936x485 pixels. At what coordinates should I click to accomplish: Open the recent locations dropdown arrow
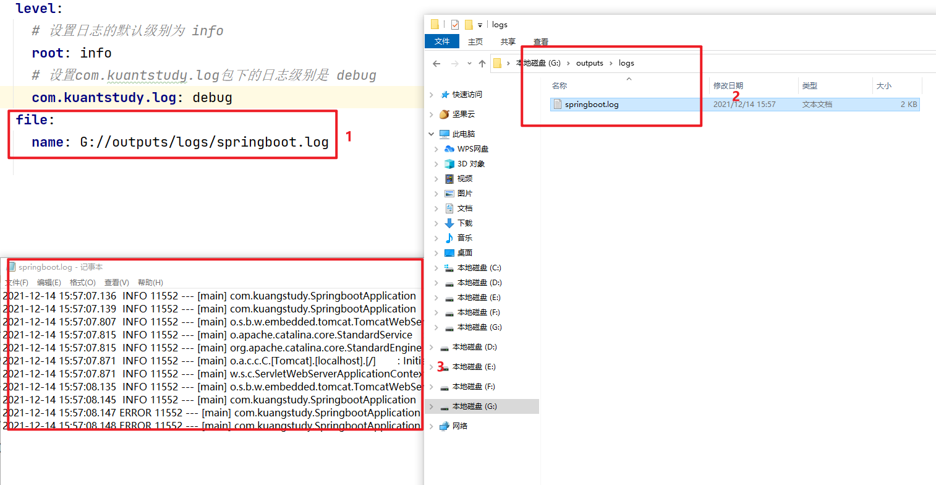[x=469, y=63]
